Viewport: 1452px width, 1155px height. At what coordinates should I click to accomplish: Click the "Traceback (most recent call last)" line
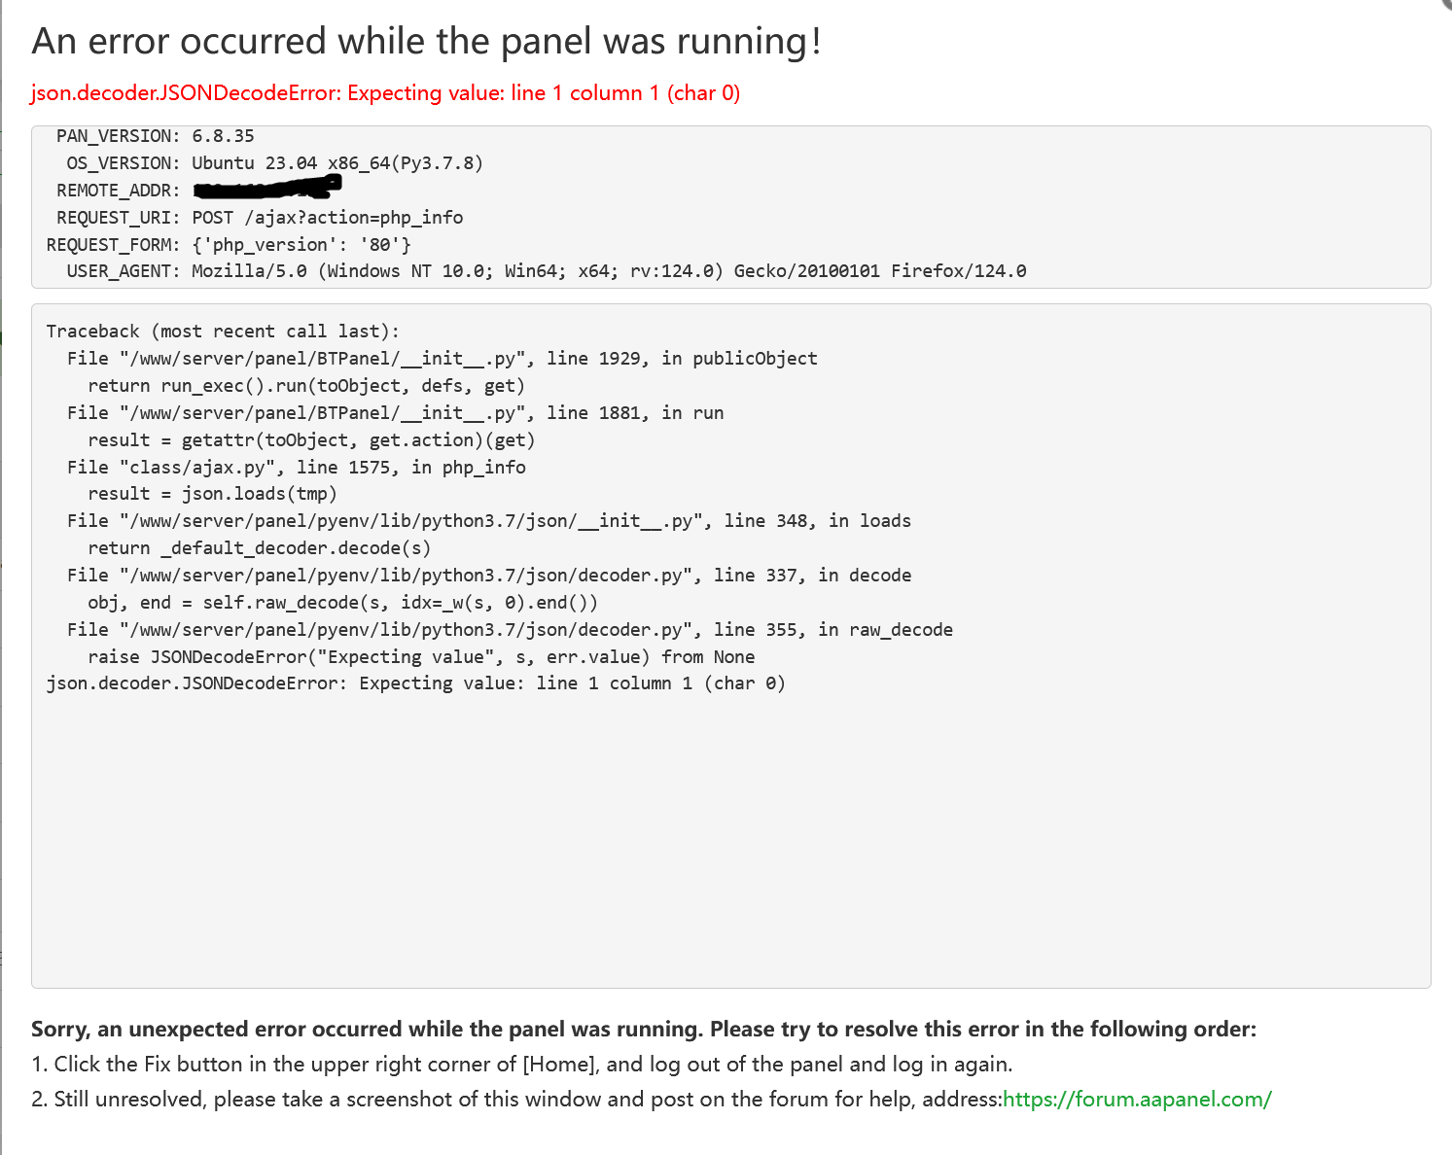pyautogui.click(x=223, y=332)
